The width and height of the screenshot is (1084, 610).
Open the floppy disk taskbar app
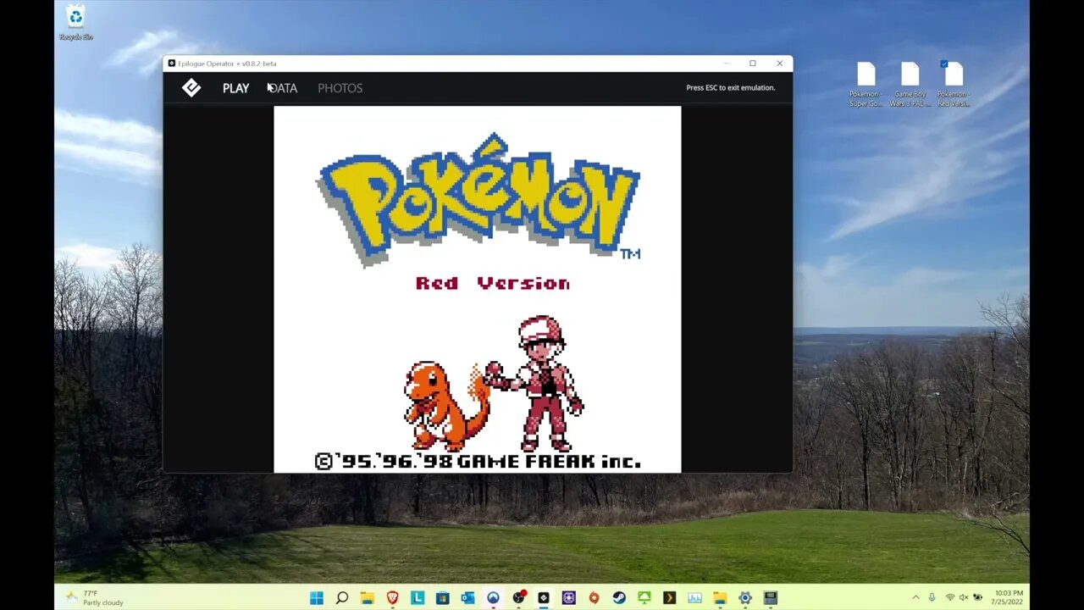(770, 598)
